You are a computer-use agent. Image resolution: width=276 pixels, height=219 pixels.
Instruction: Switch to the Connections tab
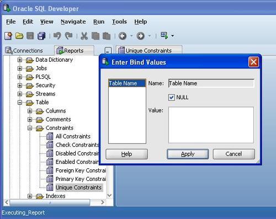coord(24,50)
